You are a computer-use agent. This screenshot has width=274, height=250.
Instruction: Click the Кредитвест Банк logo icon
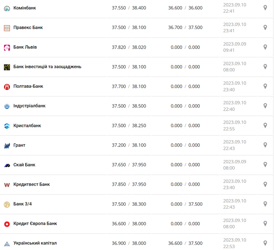point(7,185)
